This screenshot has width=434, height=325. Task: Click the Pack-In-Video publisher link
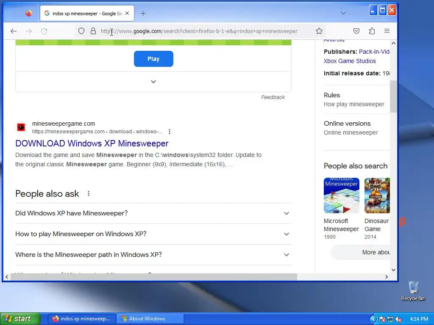374,52
